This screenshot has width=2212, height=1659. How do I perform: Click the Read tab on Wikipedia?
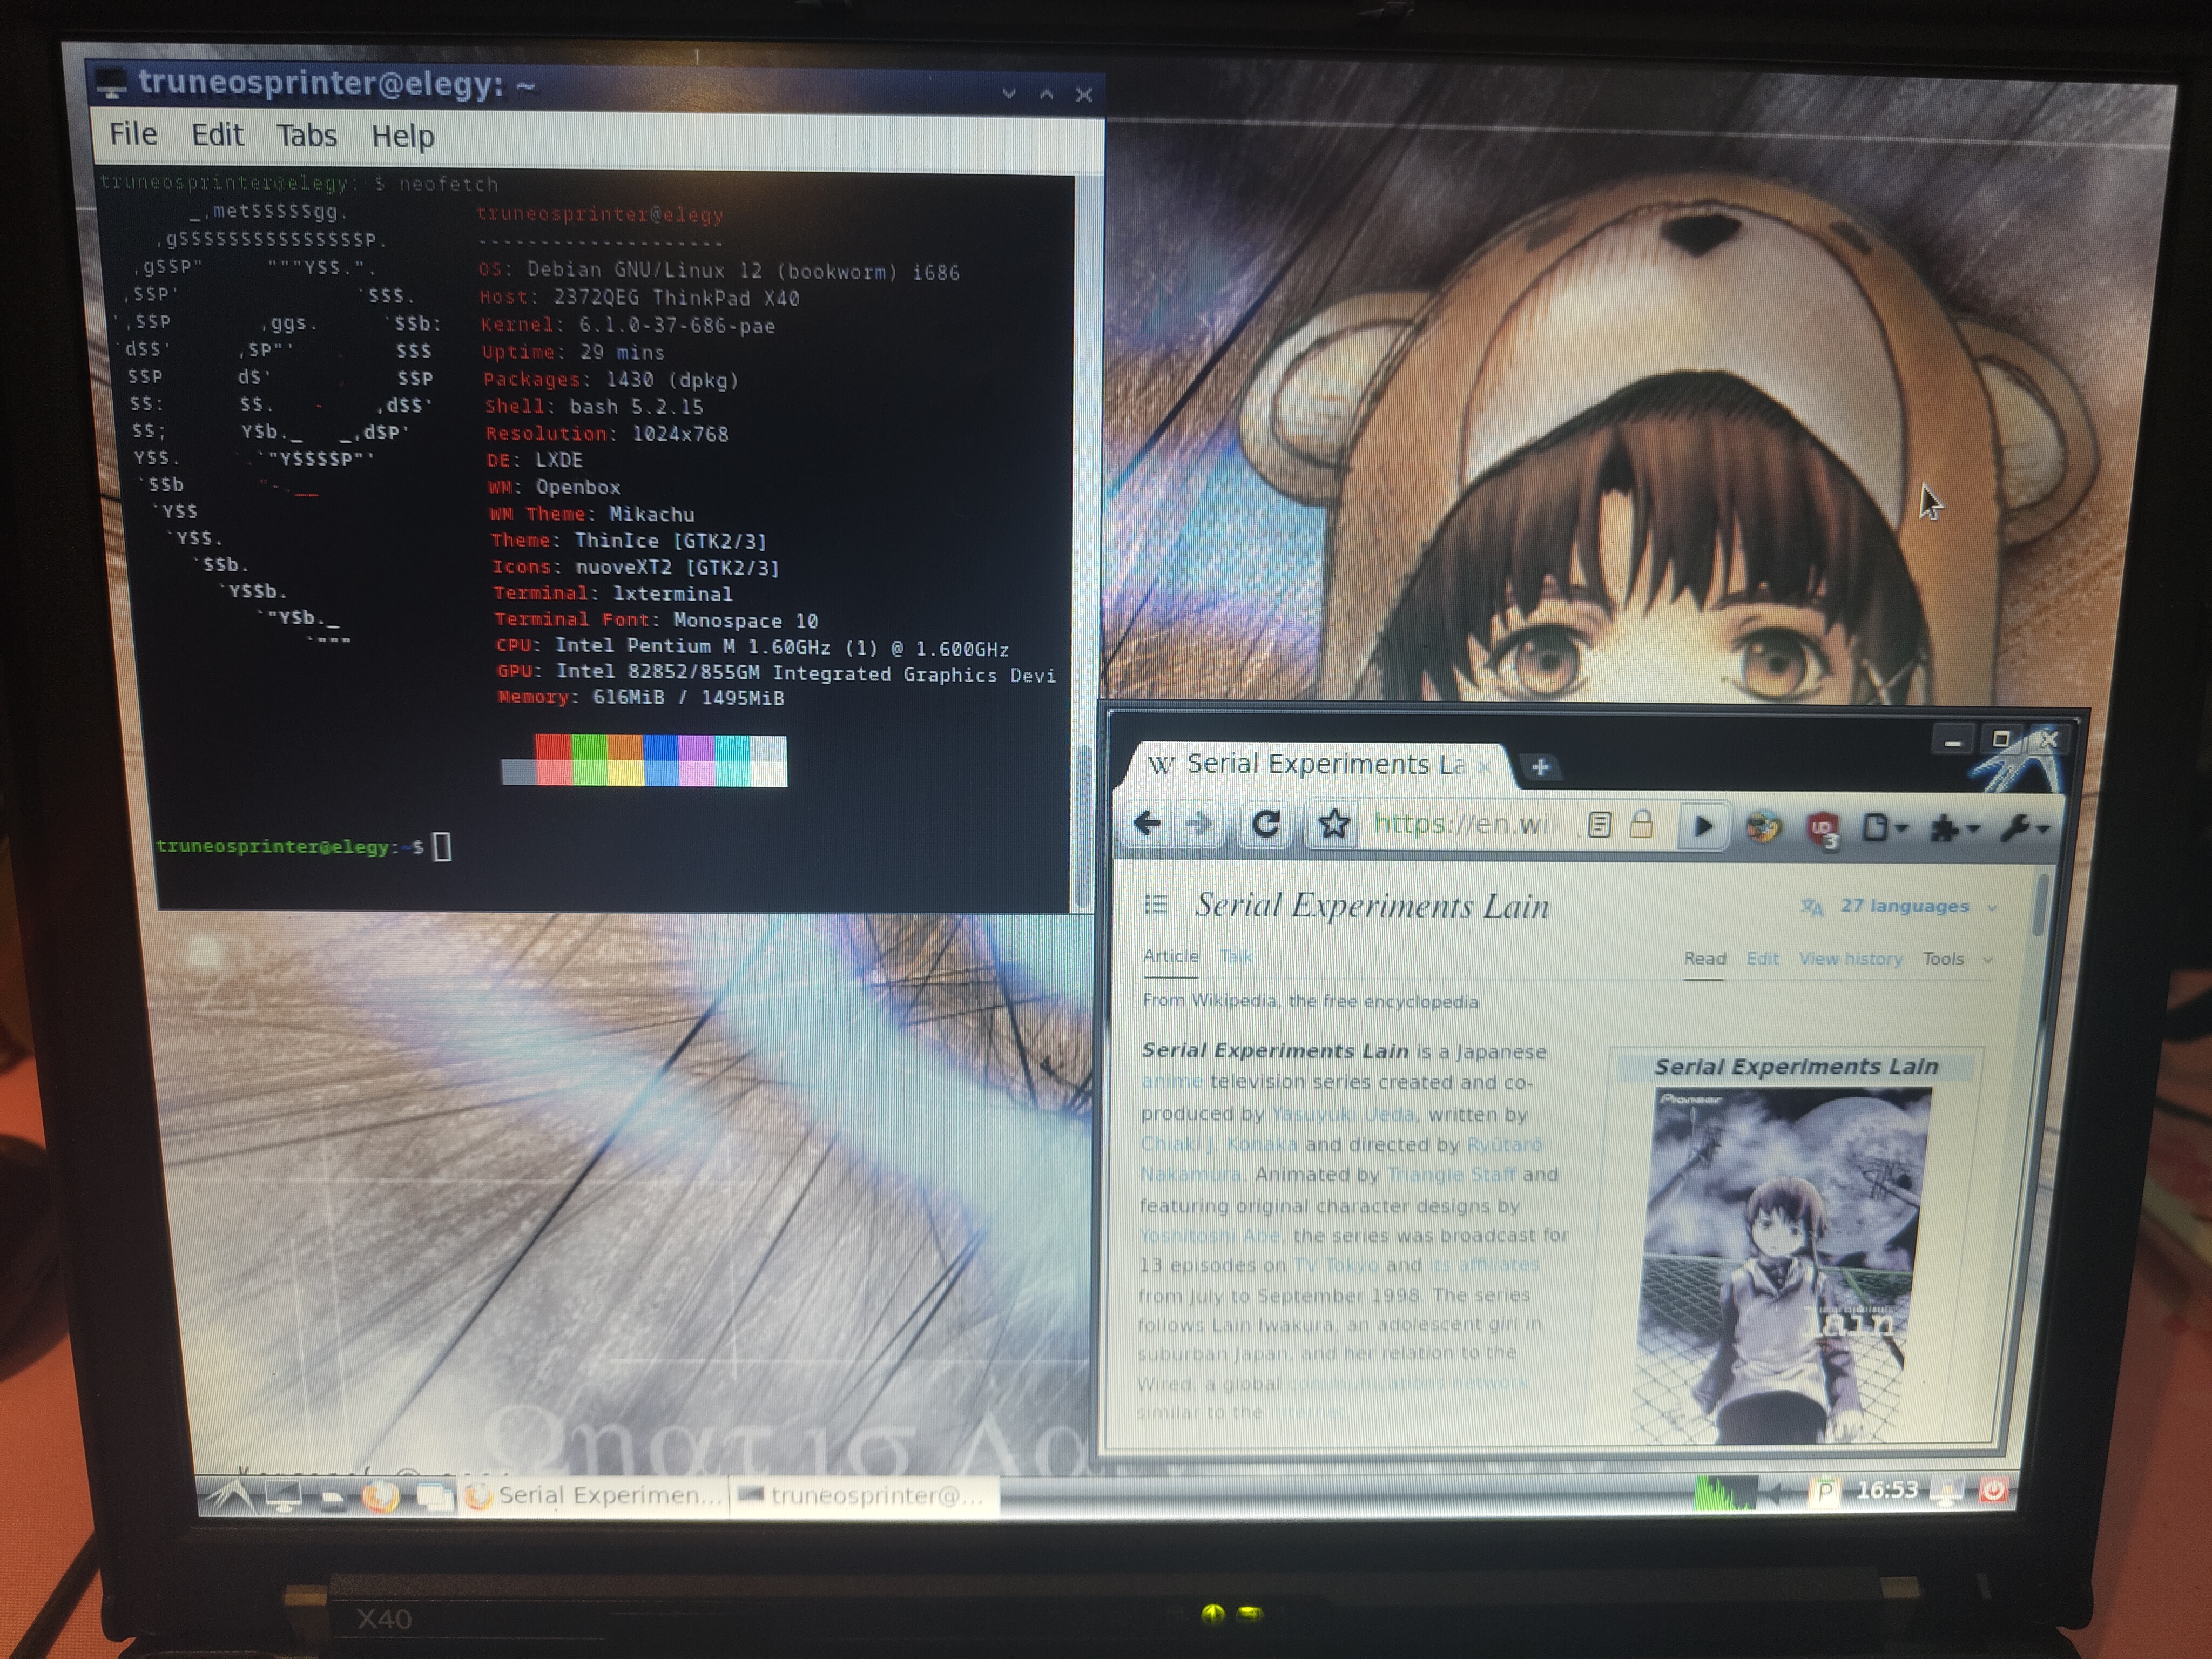pos(1704,958)
